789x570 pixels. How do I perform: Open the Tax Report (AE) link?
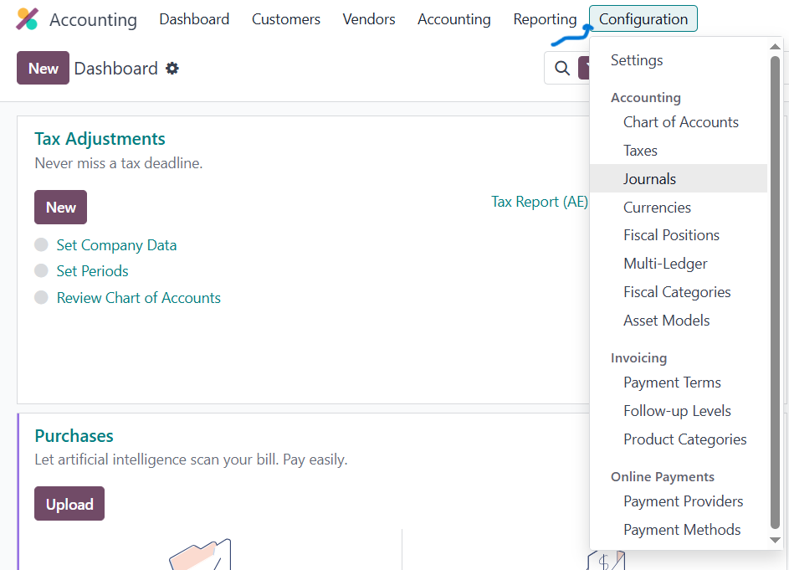point(539,202)
